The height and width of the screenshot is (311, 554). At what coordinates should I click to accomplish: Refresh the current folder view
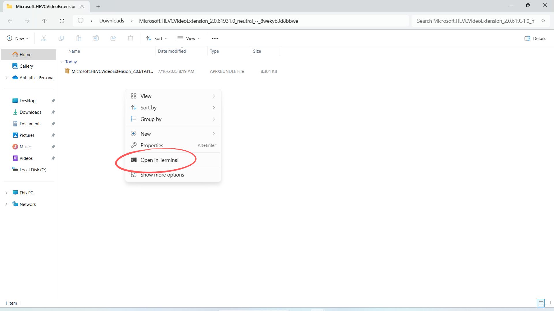pos(62,21)
